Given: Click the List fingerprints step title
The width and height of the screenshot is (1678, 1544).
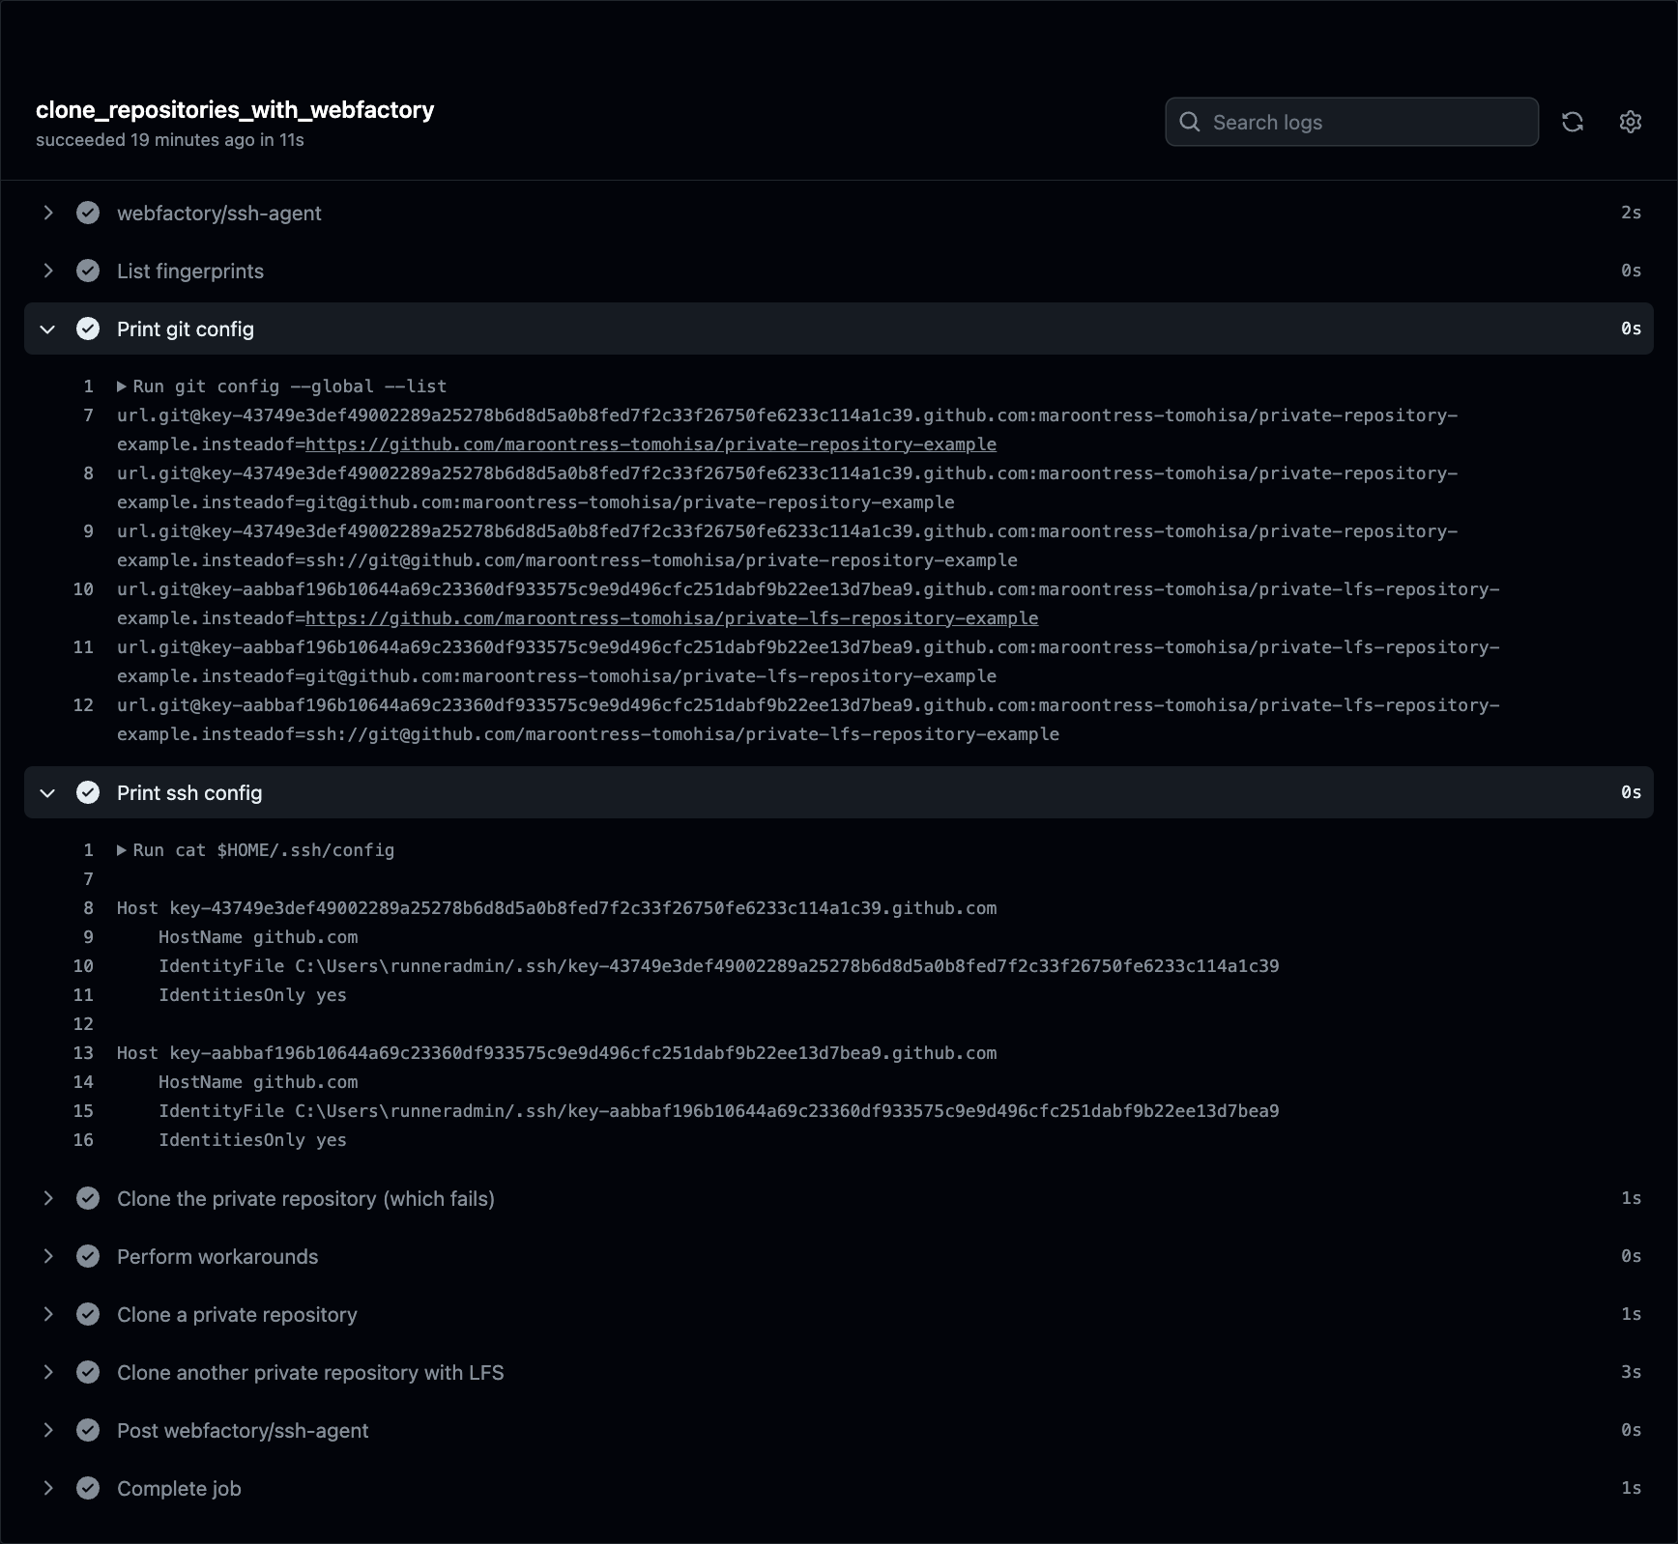Looking at the screenshot, I should click(190, 271).
